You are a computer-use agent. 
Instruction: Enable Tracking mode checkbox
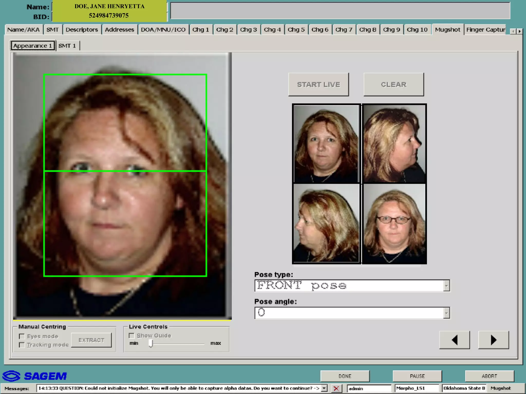22,345
